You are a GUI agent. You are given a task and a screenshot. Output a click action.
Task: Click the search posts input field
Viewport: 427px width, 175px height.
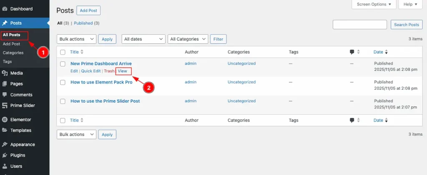[360, 25]
